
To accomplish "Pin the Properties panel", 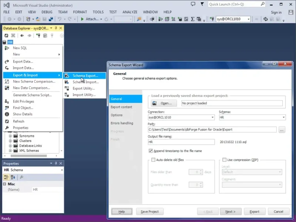I will [56, 163].
